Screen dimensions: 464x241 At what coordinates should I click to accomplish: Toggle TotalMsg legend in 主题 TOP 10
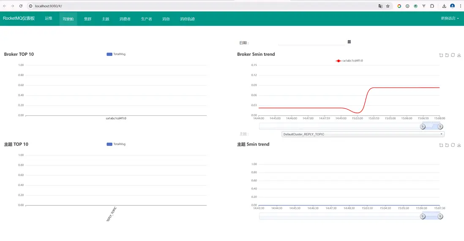tap(116, 144)
